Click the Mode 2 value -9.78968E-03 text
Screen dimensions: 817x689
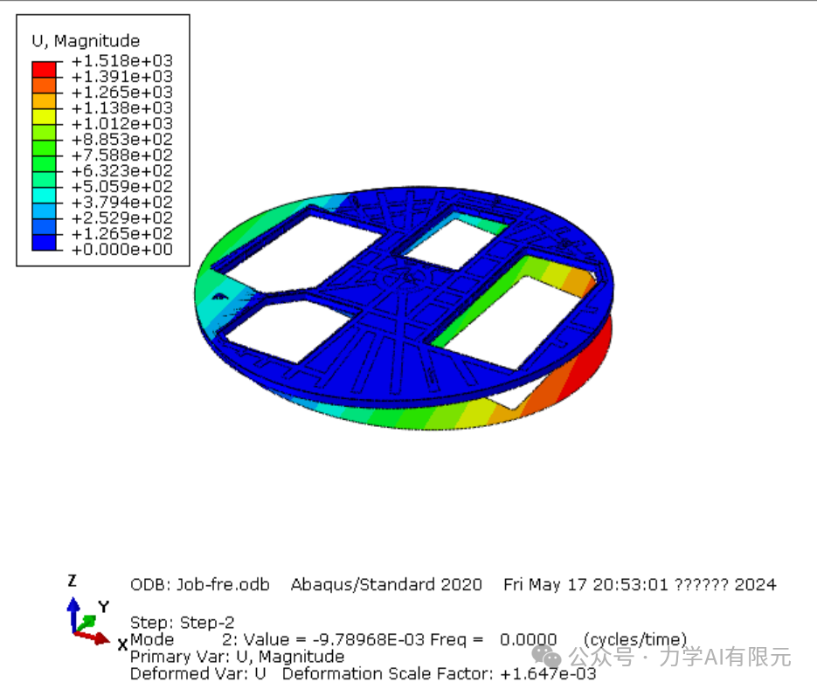pos(369,639)
